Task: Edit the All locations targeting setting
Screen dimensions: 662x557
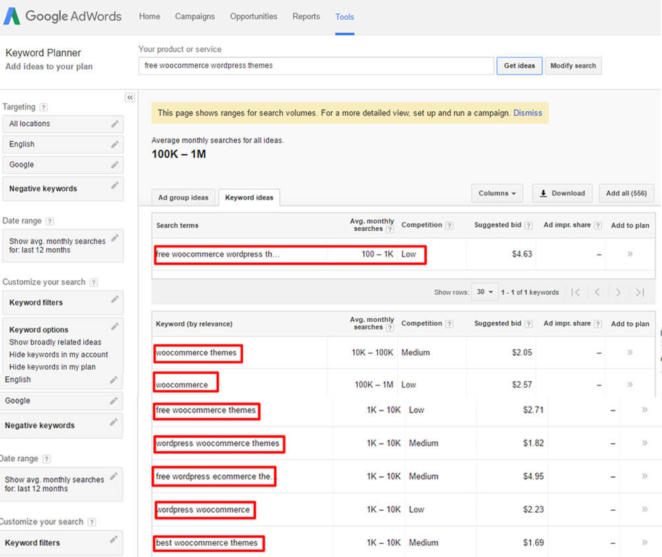Action: 114,123
